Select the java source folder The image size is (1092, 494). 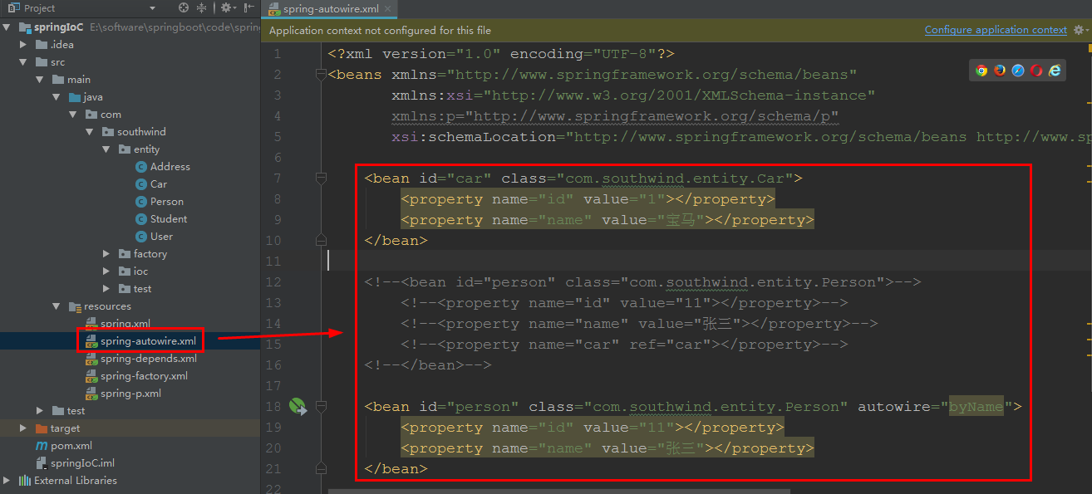pos(93,97)
